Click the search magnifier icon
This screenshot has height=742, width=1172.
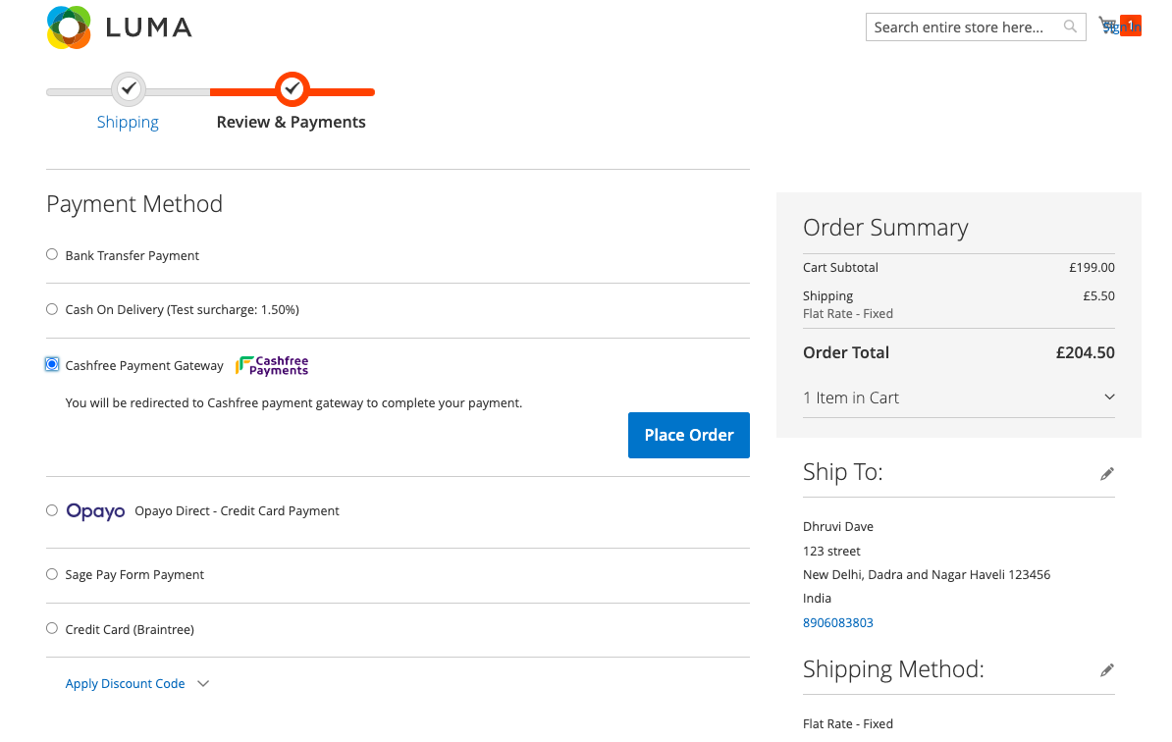[x=1070, y=26]
